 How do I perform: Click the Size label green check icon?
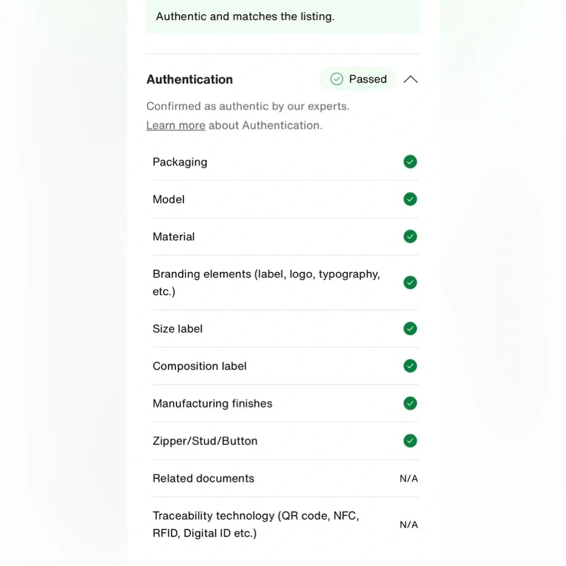[410, 329]
